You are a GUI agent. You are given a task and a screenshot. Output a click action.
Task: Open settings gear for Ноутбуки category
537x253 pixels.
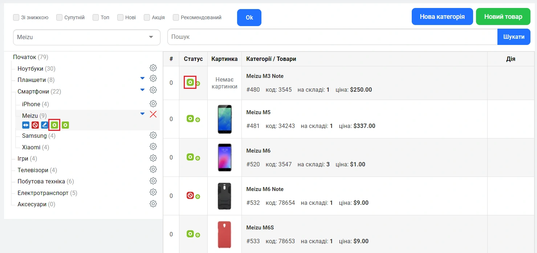(x=153, y=68)
